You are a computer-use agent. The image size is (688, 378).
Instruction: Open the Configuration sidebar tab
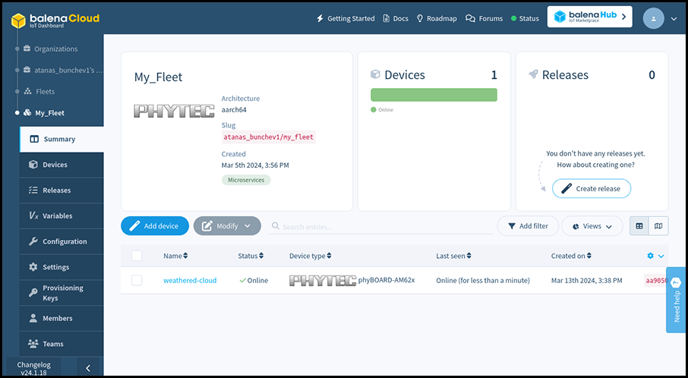[x=62, y=241]
